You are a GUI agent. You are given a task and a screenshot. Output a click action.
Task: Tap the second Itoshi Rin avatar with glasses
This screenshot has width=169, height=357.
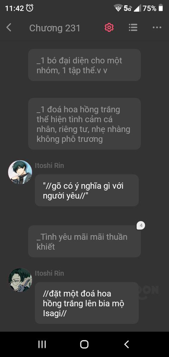(x=20, y=280)
